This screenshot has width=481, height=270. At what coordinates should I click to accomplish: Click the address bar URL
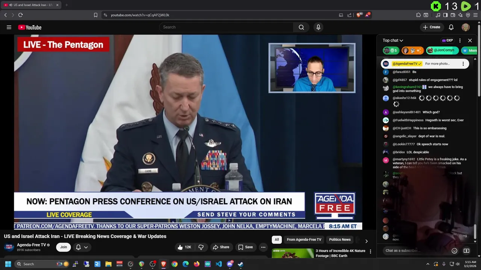pyautogui.click(x=140, y=15)
